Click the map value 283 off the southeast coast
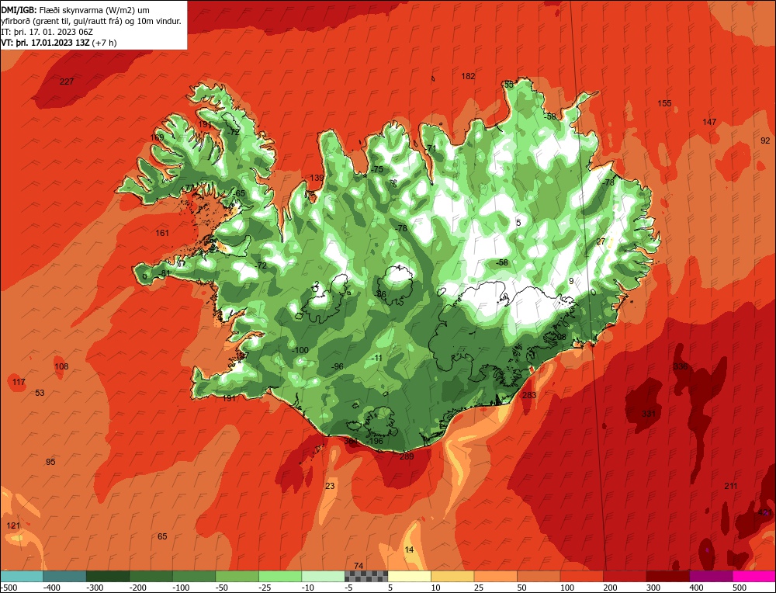Screen dimensions: 776x593 point(529,395)
